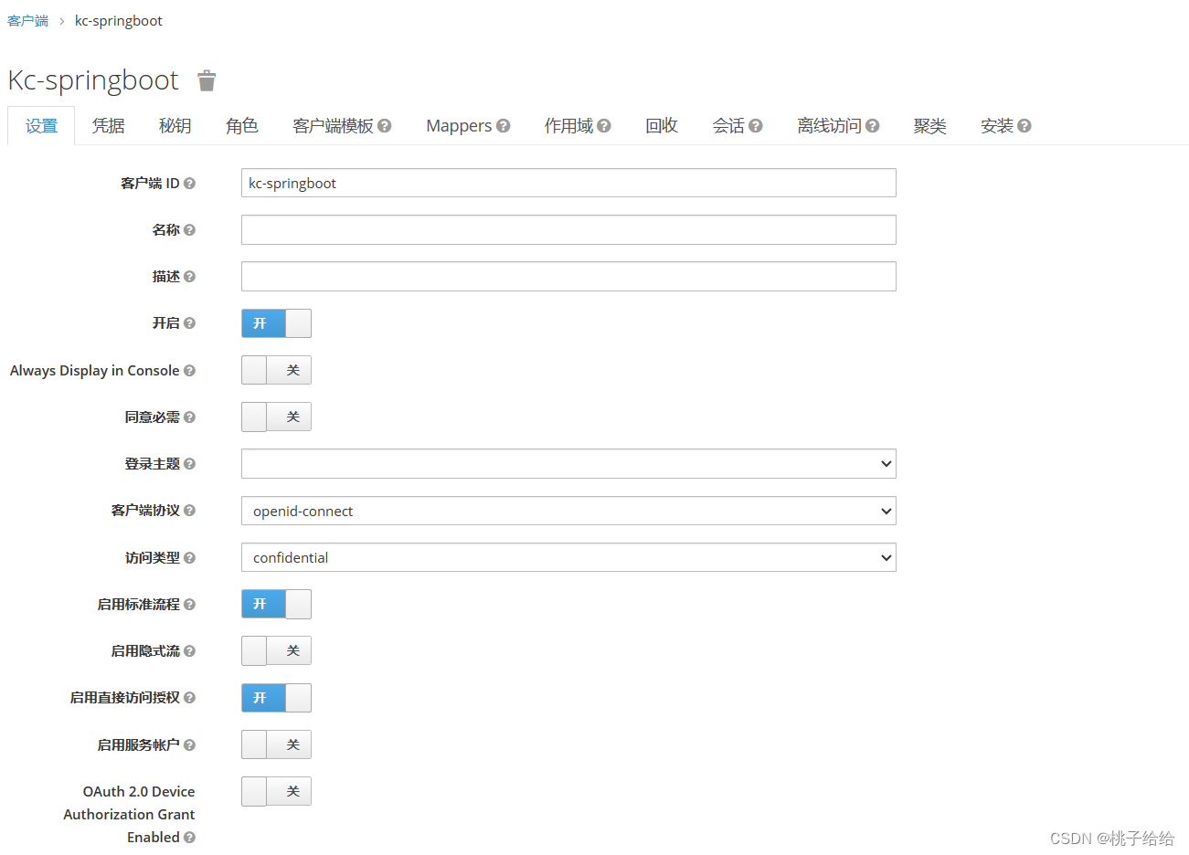Show help for OAuth 2.0 Device Authorization Grant
Viewport: 1189px width, 855px height.
pos(189,838)
